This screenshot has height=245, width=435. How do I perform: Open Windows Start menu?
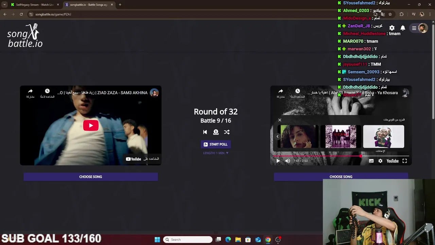tap(157, 240)
